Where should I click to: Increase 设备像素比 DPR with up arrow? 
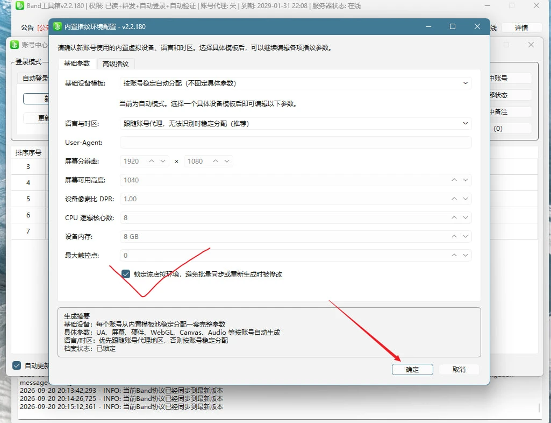pyautogui.click(x=454, y=199)
